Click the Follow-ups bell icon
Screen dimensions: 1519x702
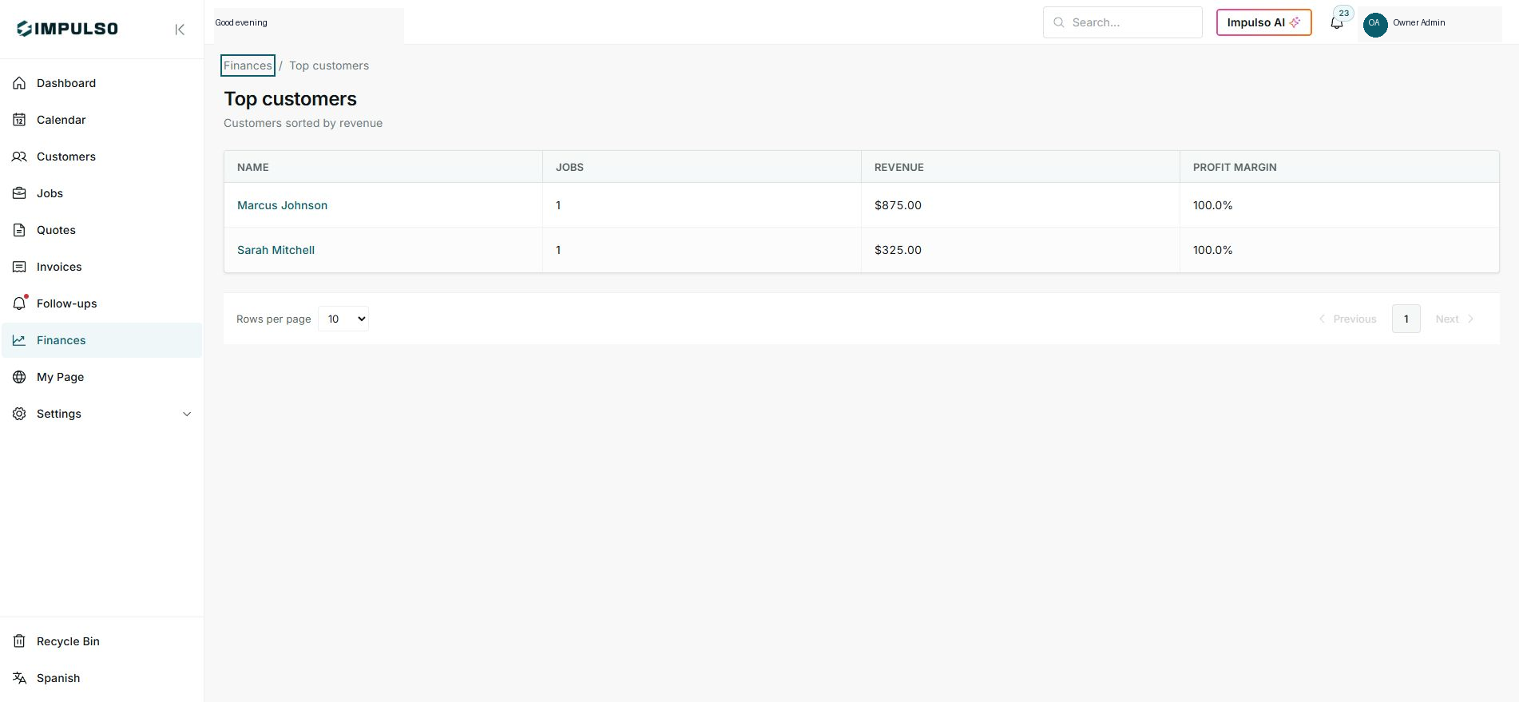click(x=19, y=303)
